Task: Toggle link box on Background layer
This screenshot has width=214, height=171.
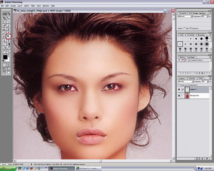Action: (183, 96)
